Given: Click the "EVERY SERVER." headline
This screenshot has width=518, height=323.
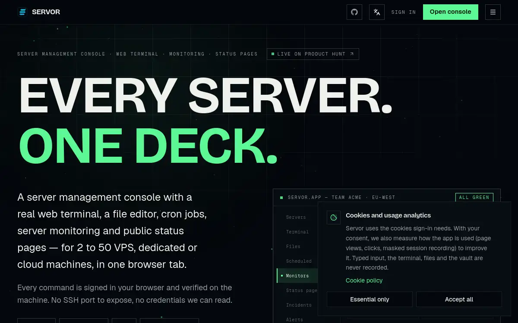Looking at the screenshot, I should click(x=205, y=96).
